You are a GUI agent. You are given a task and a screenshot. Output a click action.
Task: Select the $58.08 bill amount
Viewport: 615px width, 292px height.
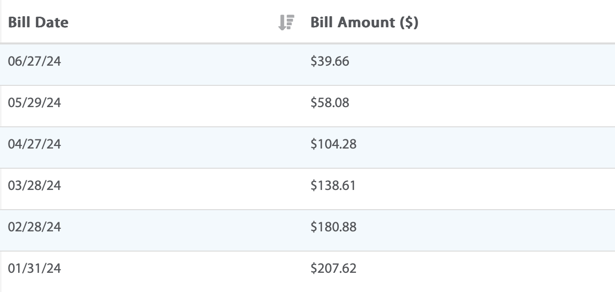pyautogui.click(x=330, y=103)
